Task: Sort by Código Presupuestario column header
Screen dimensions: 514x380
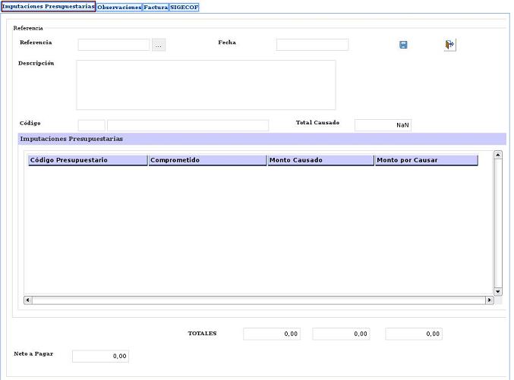Action: (x=87, y=160)
